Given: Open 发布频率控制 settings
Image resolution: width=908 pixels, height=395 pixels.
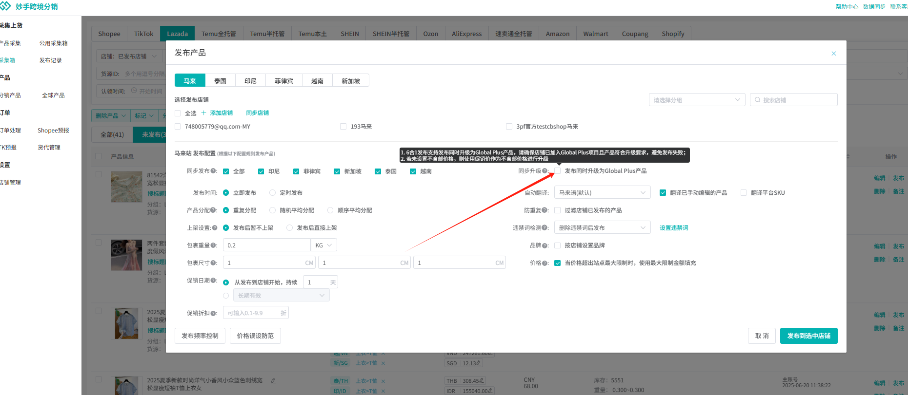Looking at the screenshot, I should (x=200, y=336).
